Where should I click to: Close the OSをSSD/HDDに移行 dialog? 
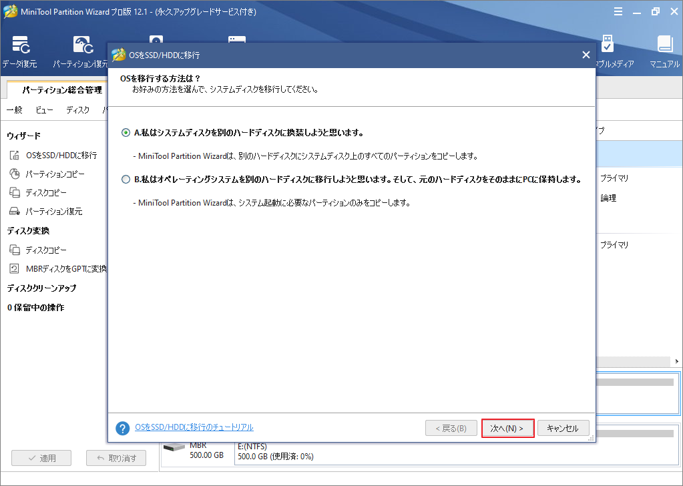pos(586,55)
